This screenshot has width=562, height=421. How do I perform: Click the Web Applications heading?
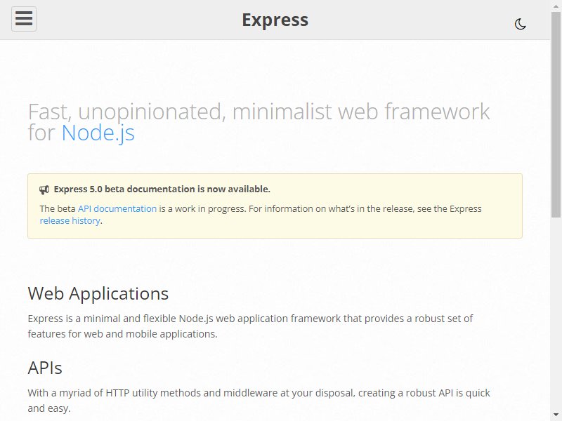tap(98, 293)
